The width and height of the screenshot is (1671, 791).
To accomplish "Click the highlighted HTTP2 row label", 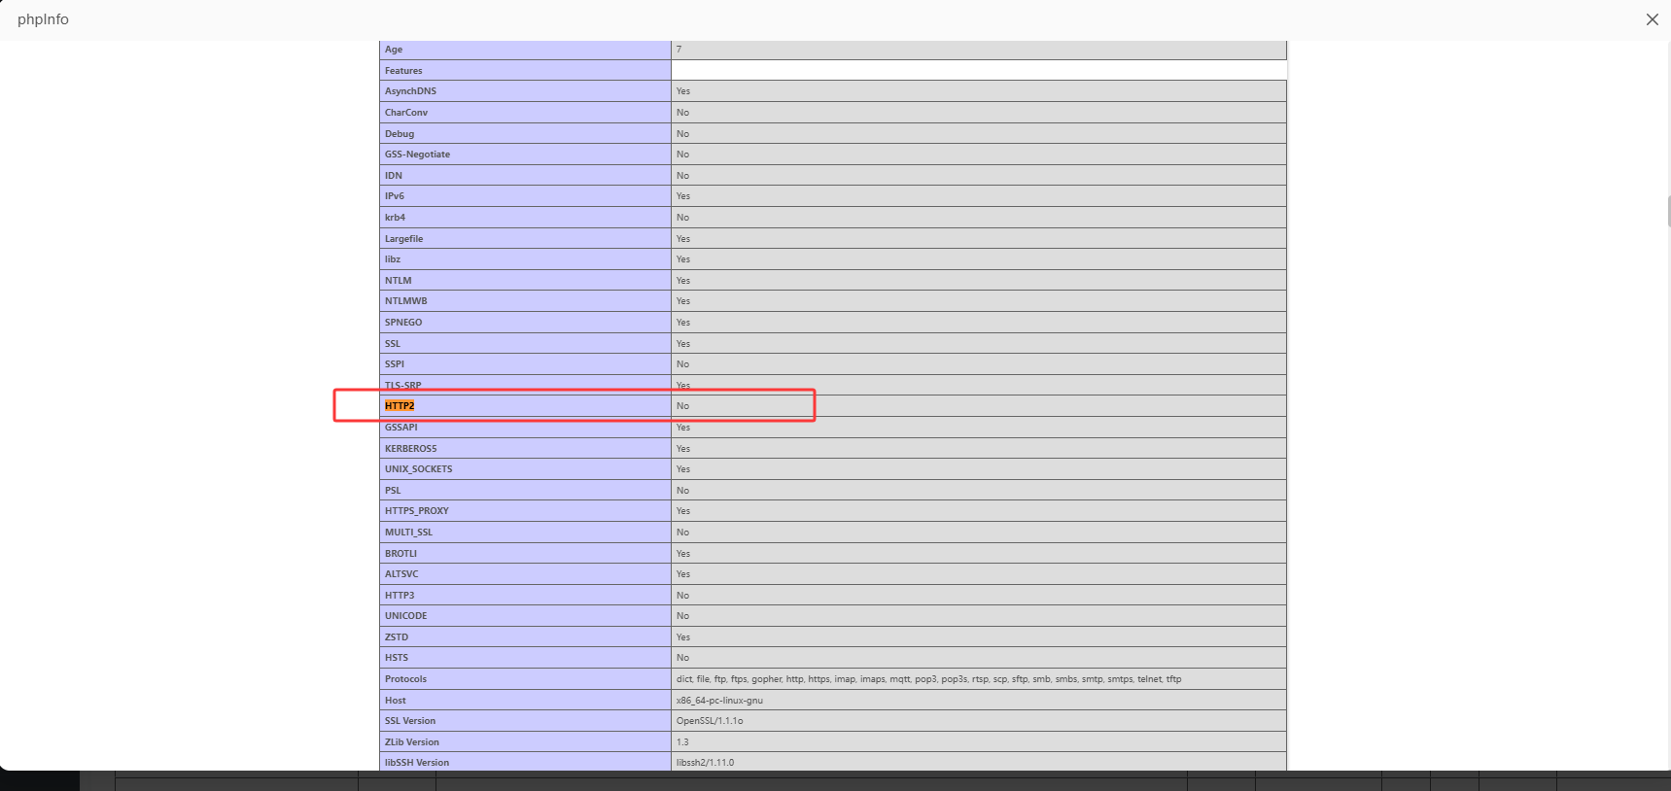I will [400, 406].
